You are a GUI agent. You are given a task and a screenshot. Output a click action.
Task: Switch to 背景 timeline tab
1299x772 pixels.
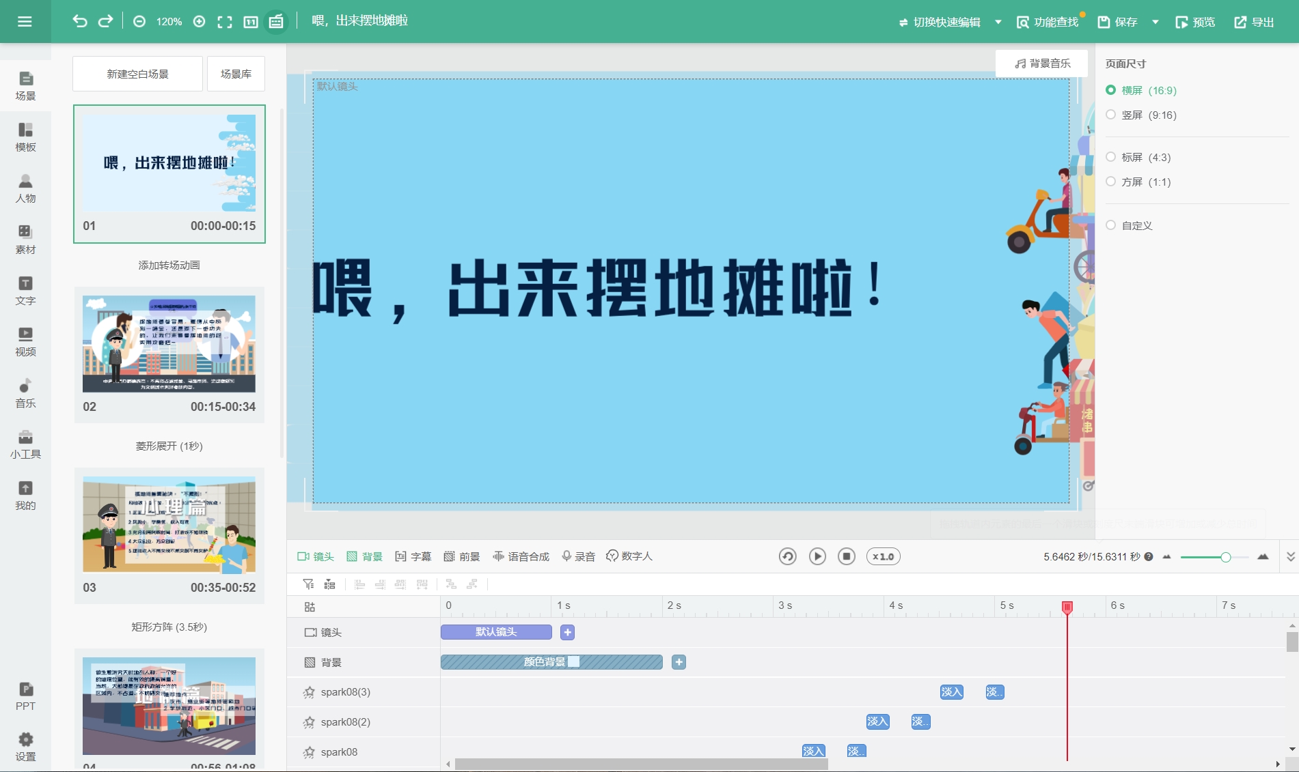coord(364,556)
